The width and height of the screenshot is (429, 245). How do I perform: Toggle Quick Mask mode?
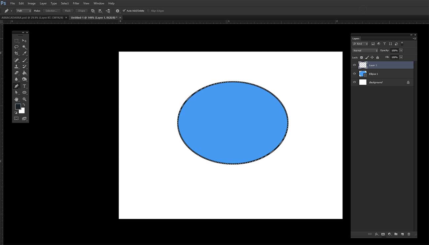pos(16,118)
